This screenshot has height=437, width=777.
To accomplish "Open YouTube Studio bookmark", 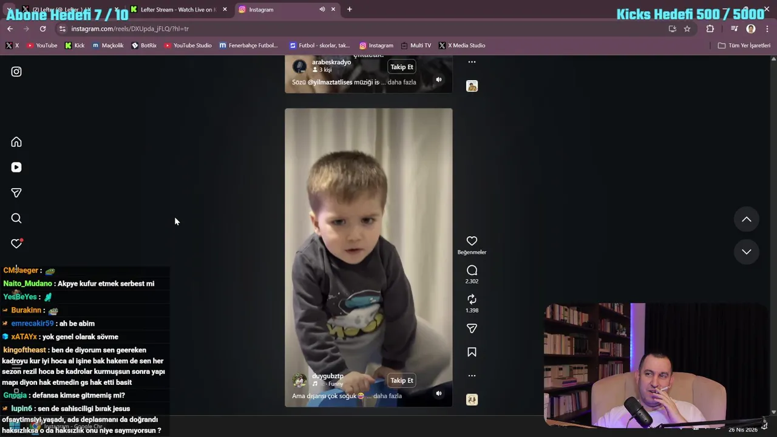I will [188, 46].
